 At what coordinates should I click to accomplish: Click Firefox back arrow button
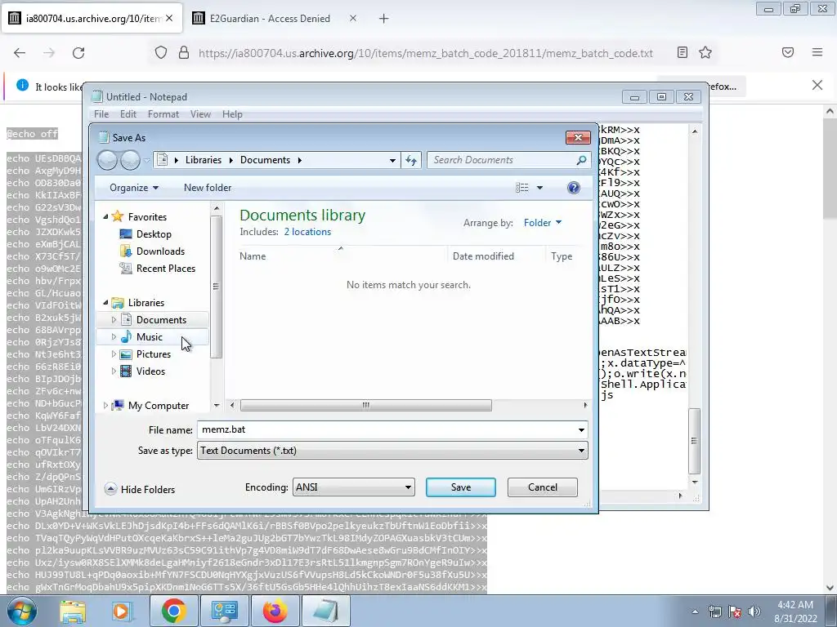tap(20, 53)
